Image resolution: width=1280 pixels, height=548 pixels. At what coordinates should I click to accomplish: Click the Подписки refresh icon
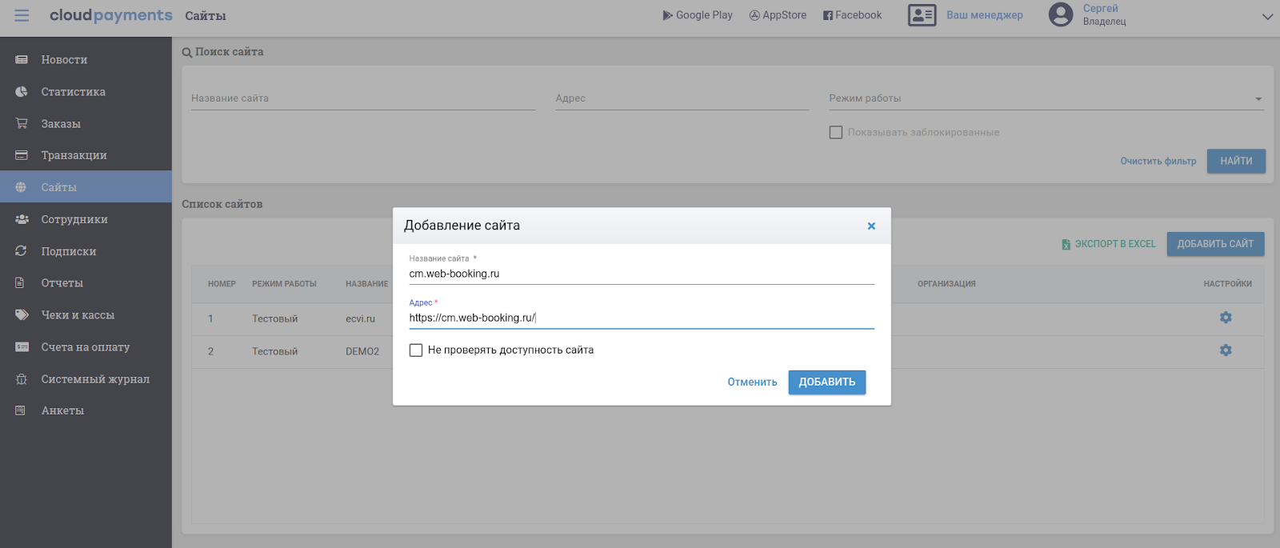click(22, 251)
